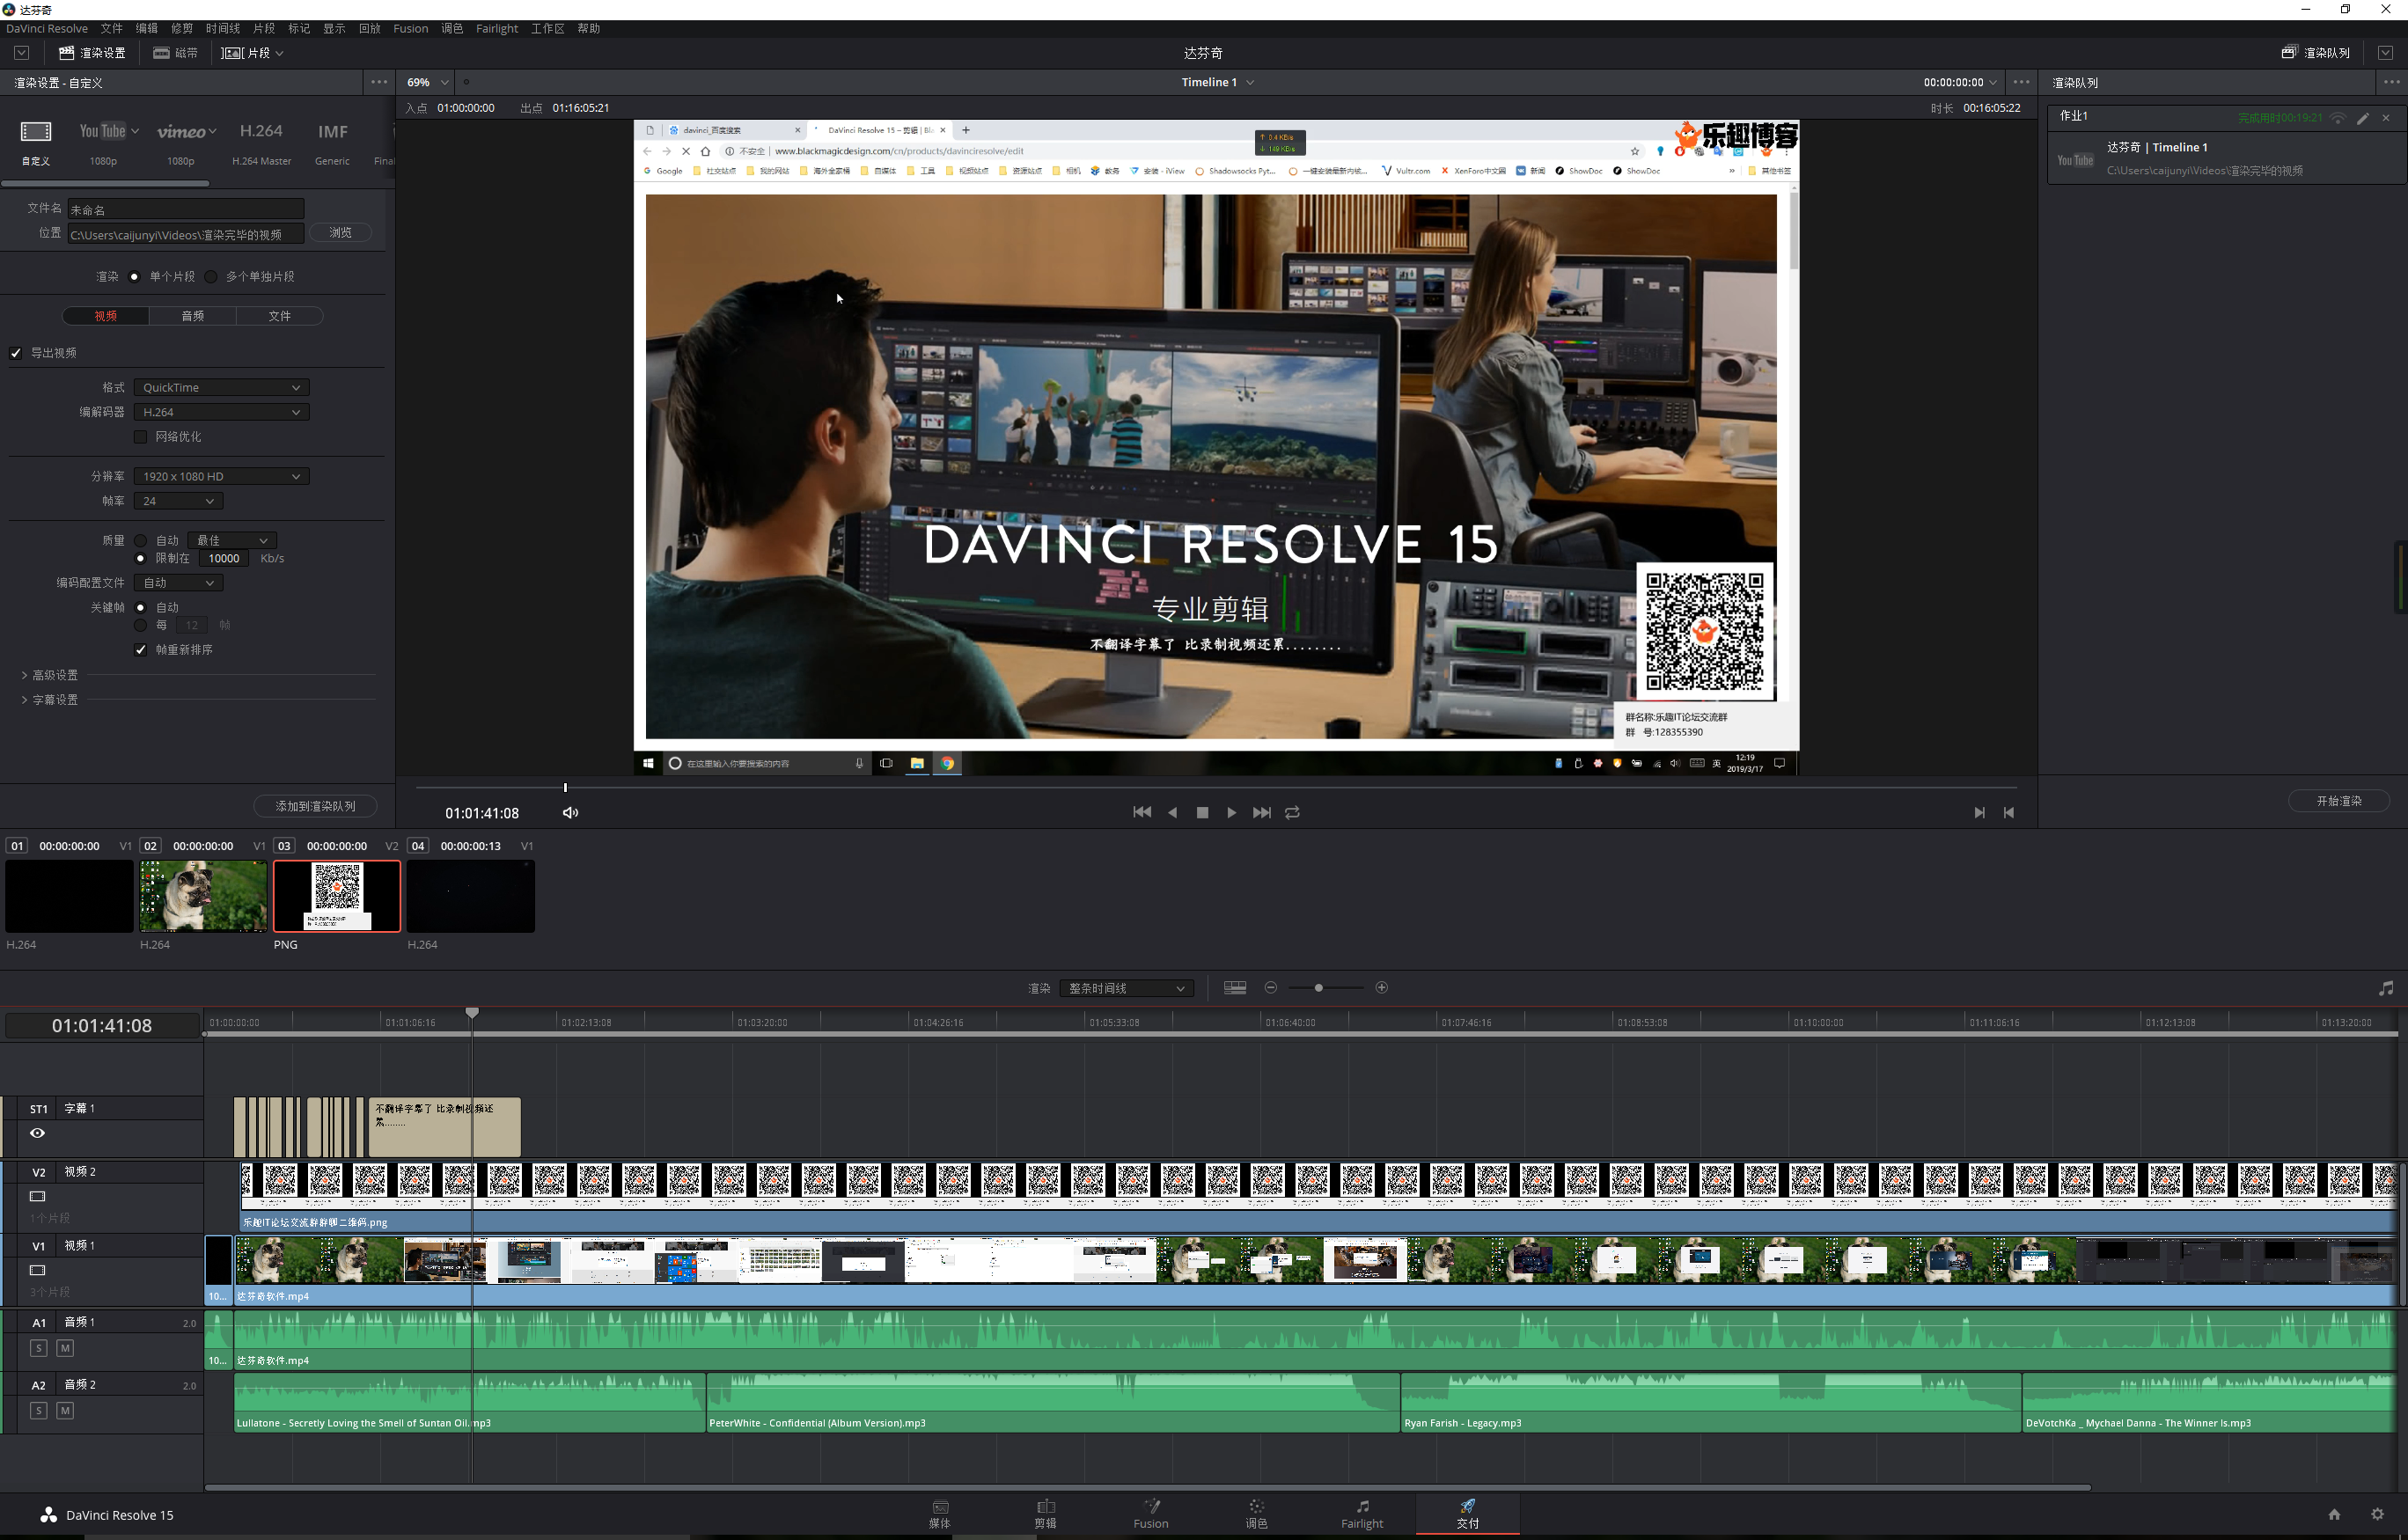Jump to first frame in viewer
The image size is (2408, 1540).
[x=1142, y=812]
